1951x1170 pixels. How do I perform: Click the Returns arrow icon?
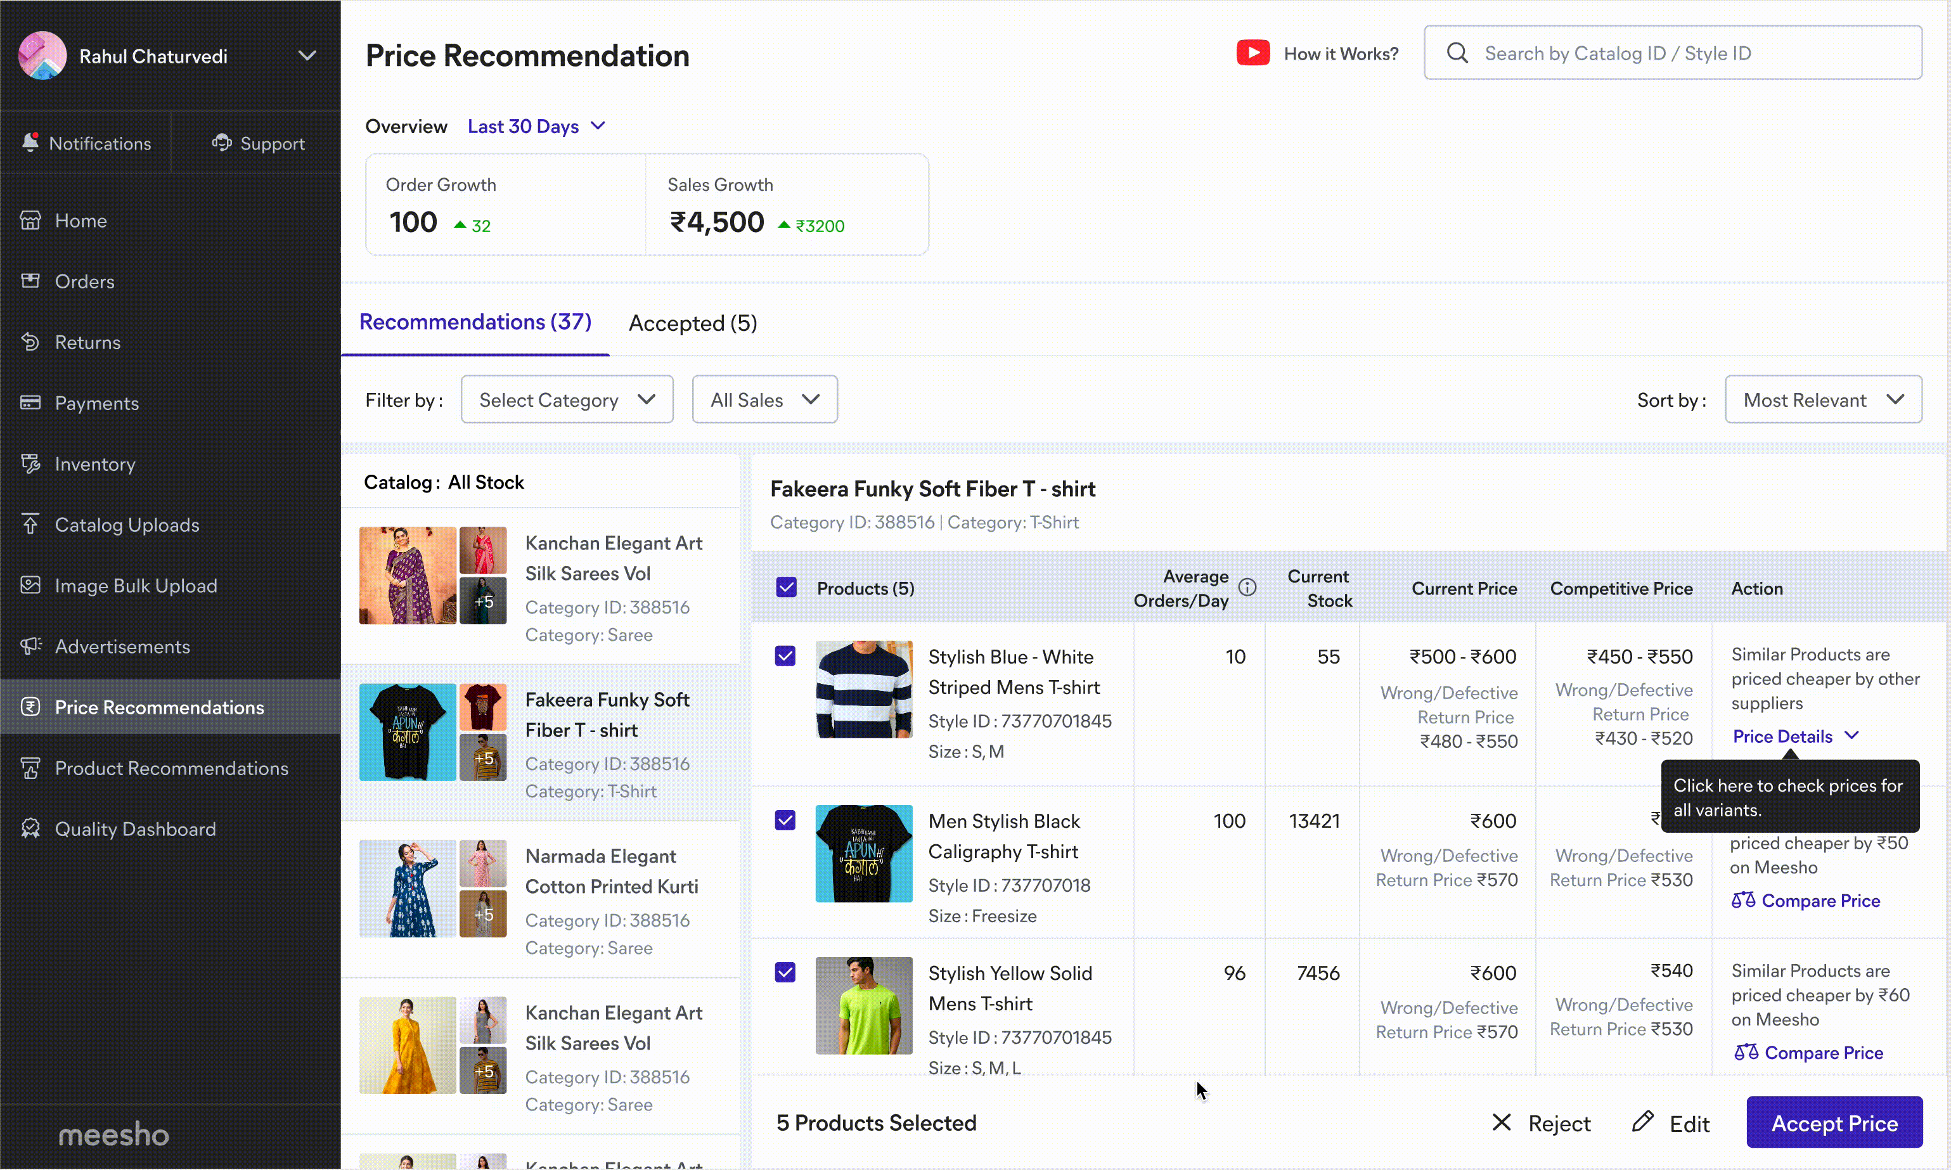coord(31,342)
